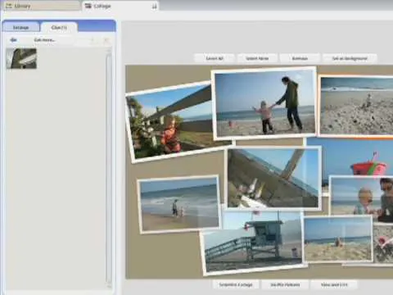
Task: Click the View and Edit button
Action: [x=334, y=285]
